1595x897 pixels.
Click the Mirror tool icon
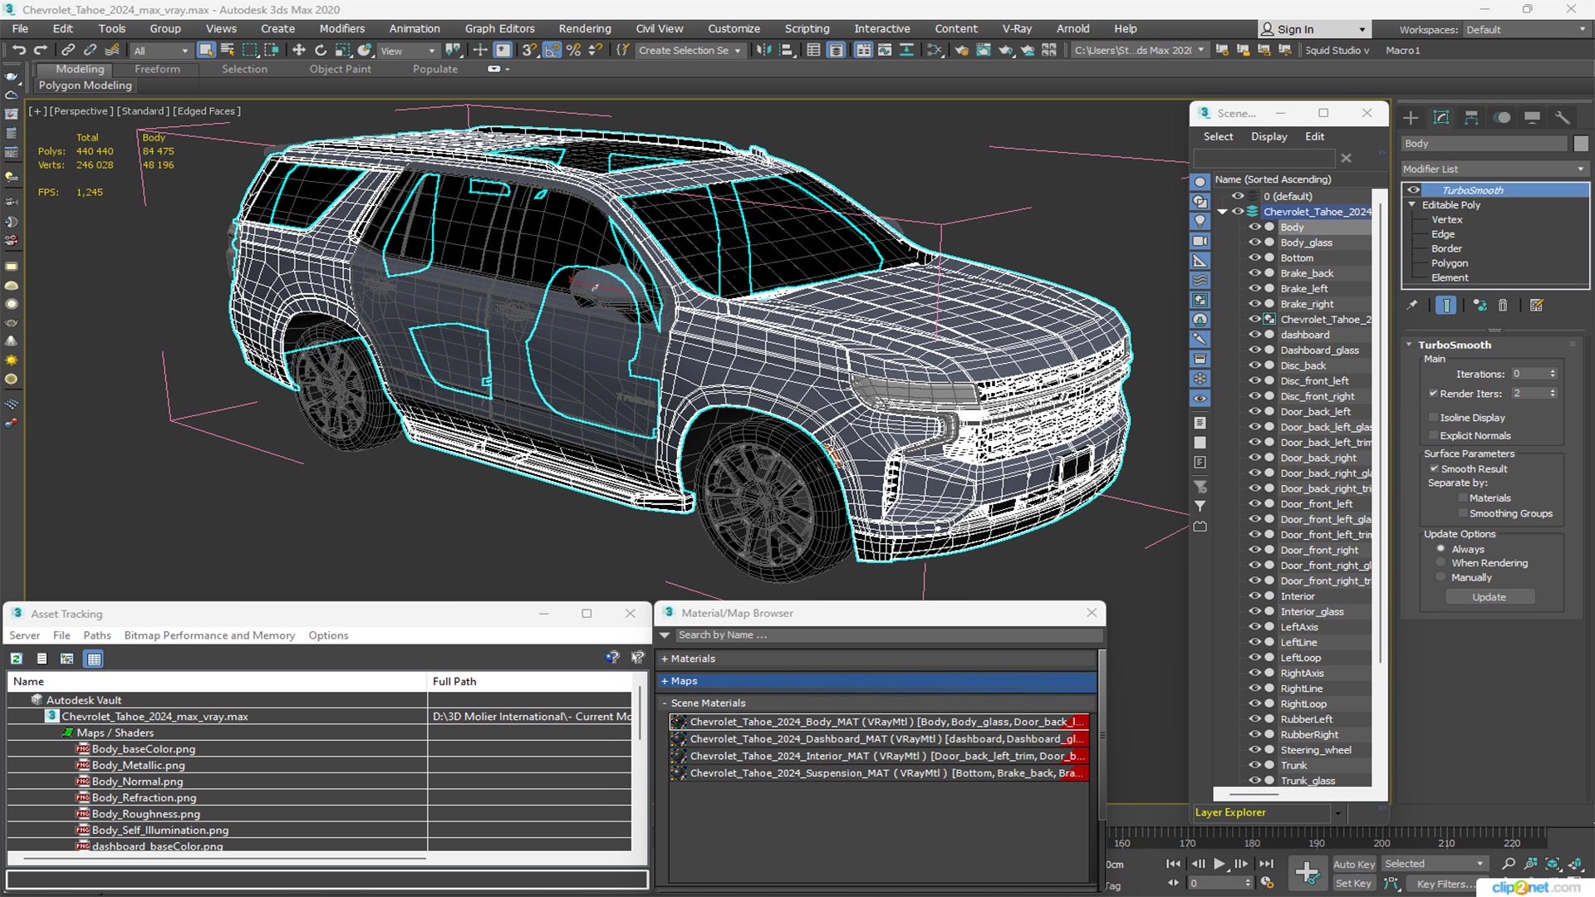[763, 51]
